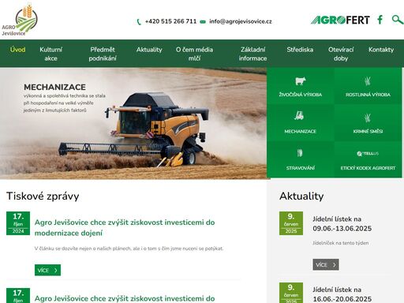This screenshot has height=303, width=404.
Task: Open the Krmné směsi tile label
Action: click(368, 131)
